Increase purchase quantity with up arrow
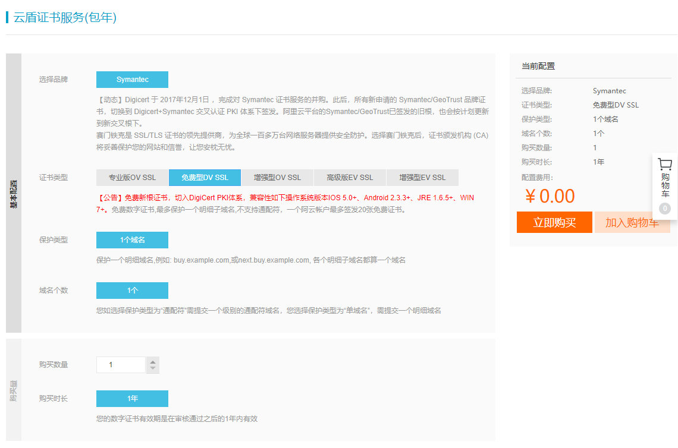Viewport: 678px width, 448px height. pos(153,362)
